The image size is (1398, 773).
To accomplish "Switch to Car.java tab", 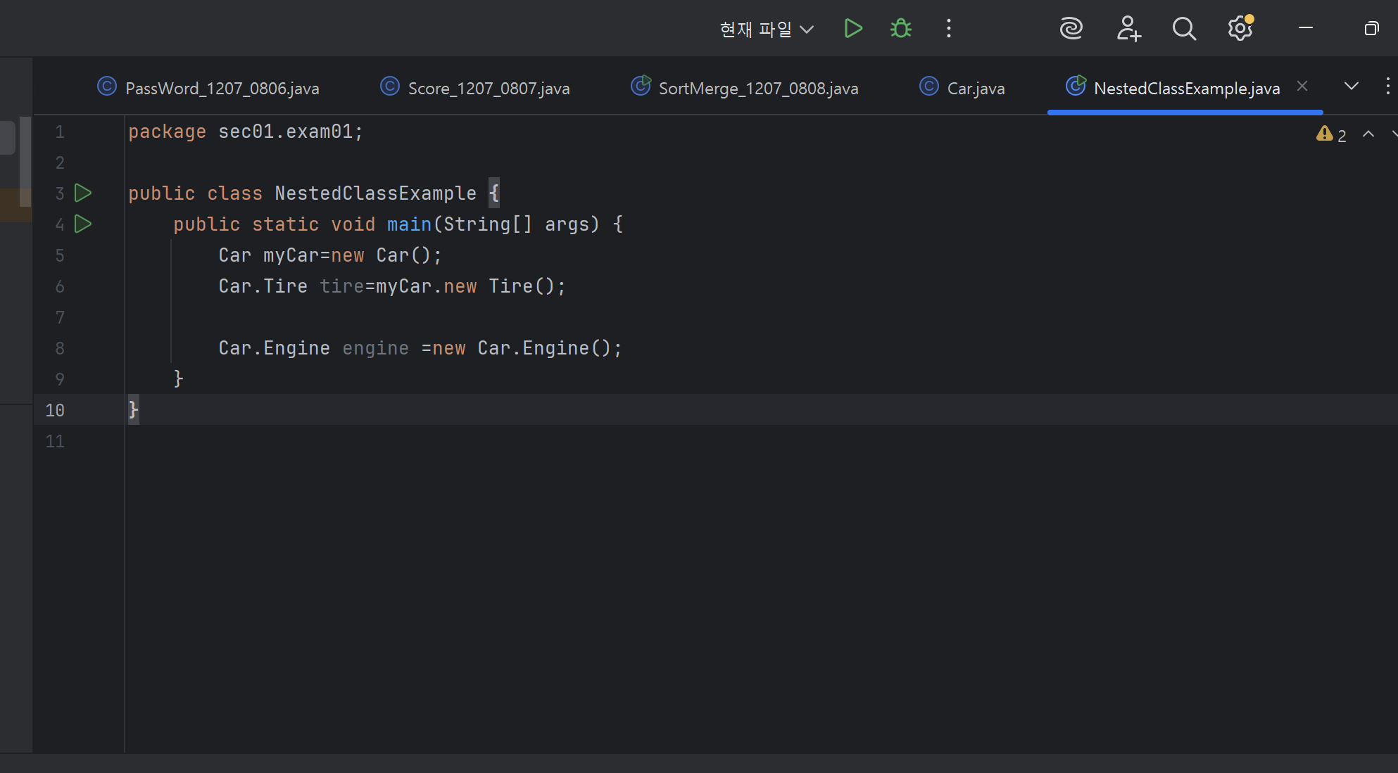I will pos(975,89).
